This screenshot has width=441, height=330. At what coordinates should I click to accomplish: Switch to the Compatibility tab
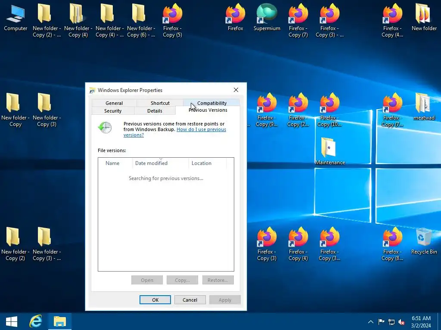[x=211, y=103]
